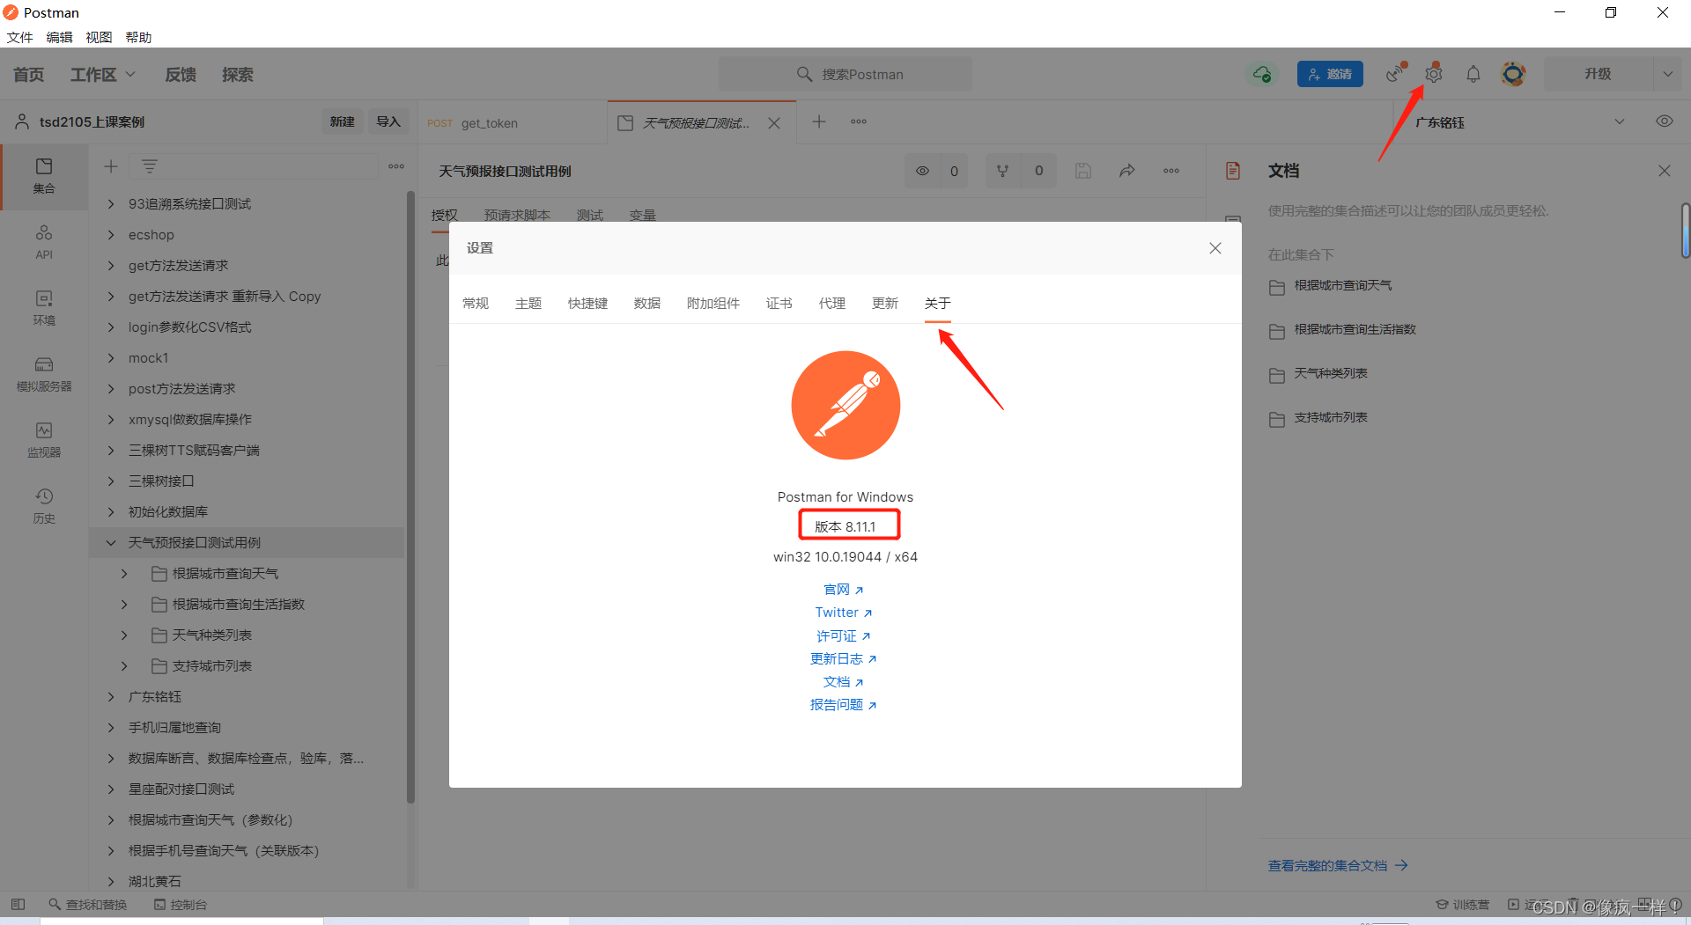Click the save disk icon

1083,171
